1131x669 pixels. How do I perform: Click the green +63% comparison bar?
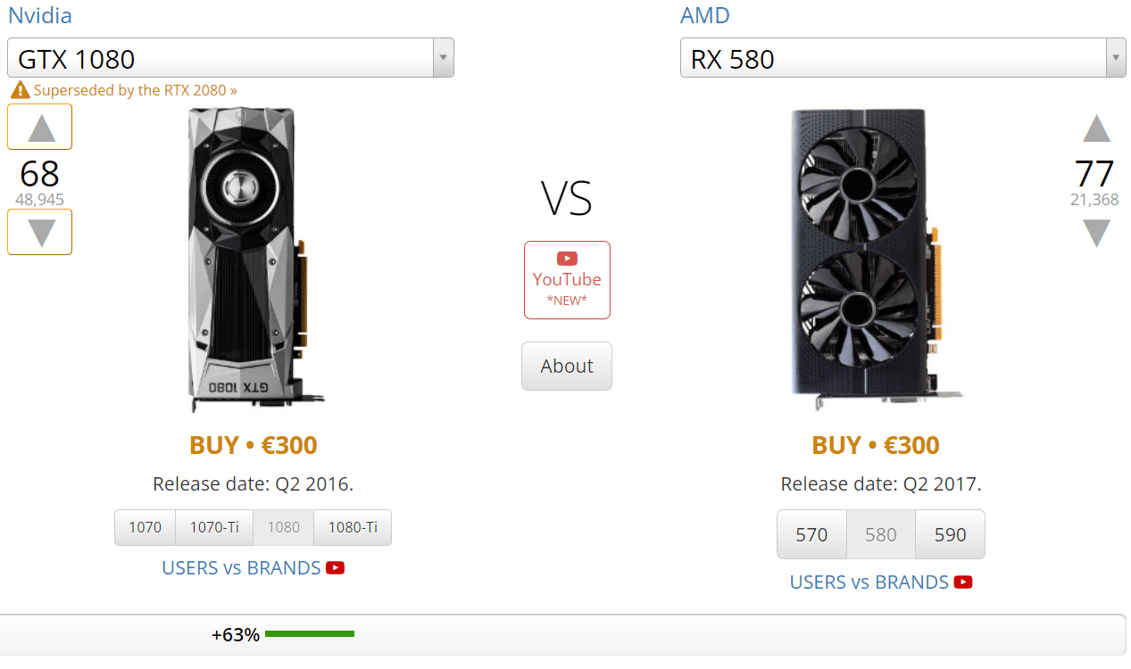click(310, 634)
